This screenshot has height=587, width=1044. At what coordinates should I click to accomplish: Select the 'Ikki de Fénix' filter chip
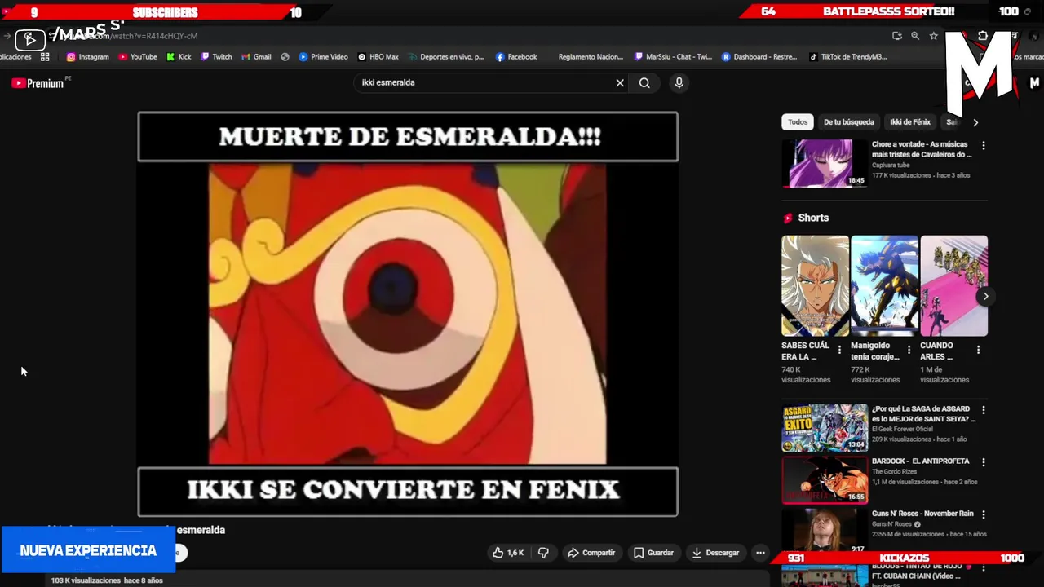pos(910,122)
